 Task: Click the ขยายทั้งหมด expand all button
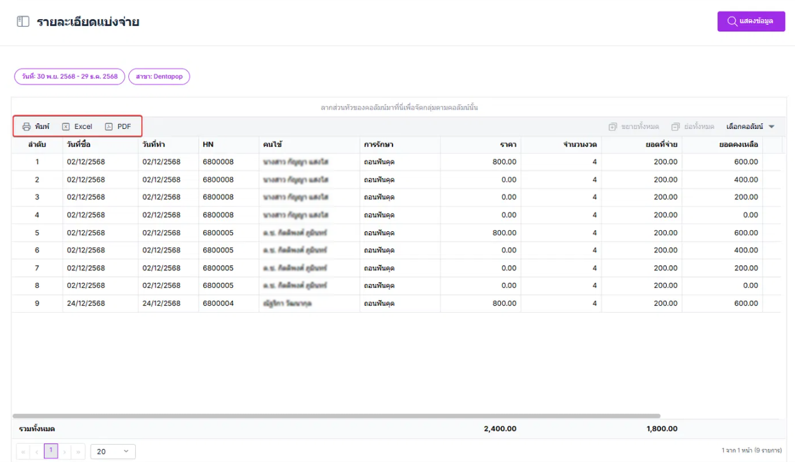point(634,126)
